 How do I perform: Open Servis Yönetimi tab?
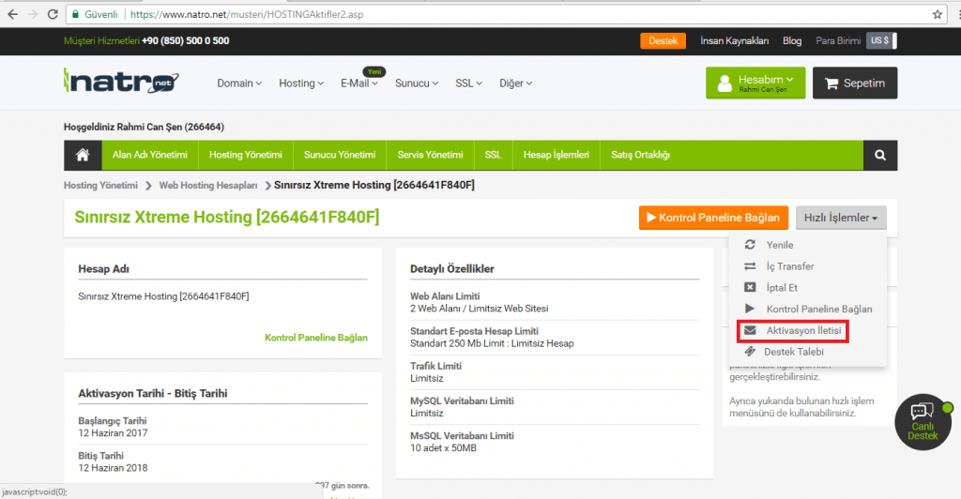[430, 155]
